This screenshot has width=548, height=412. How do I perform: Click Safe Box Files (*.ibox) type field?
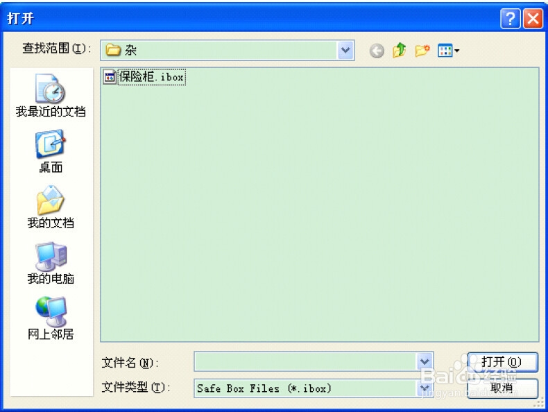pyautogui.click(x=305, y=388)
